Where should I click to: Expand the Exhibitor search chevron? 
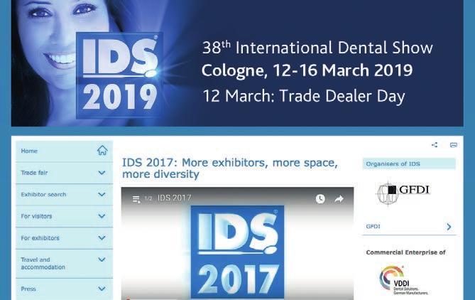102,195
